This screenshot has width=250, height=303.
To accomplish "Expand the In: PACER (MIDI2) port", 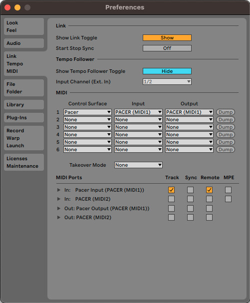I will (59, 199).
